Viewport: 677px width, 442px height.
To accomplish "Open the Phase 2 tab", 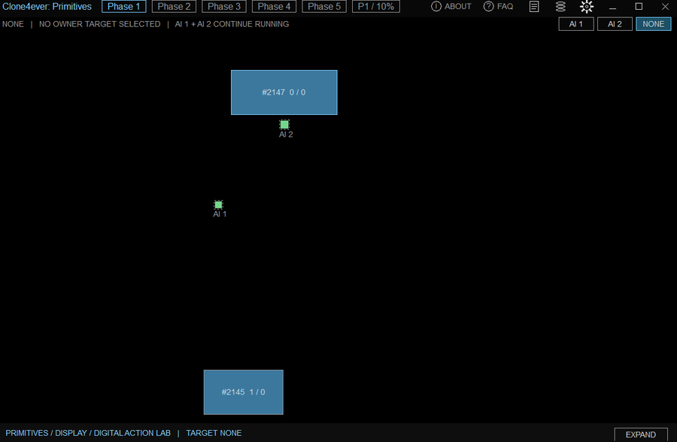I will click(x=174, y=7).
